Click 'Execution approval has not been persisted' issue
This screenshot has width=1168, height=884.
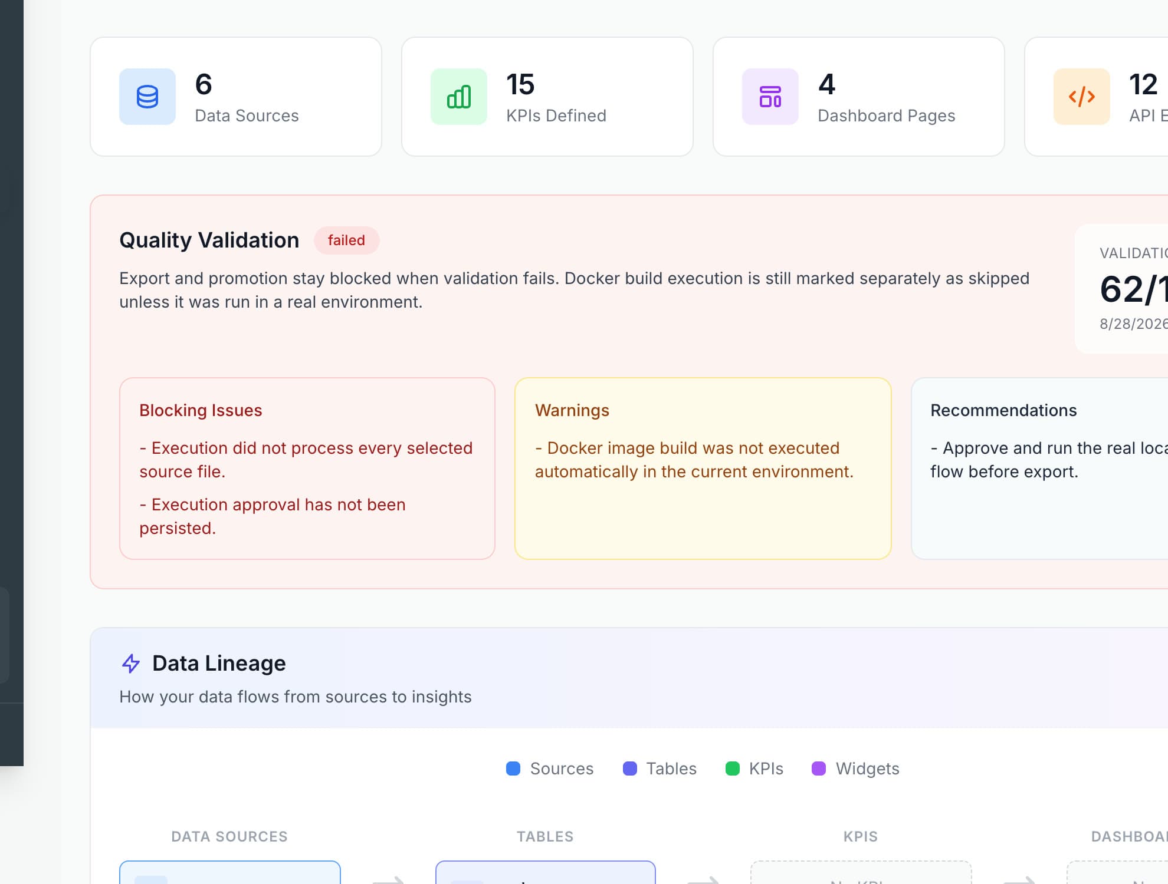point(273,516)
